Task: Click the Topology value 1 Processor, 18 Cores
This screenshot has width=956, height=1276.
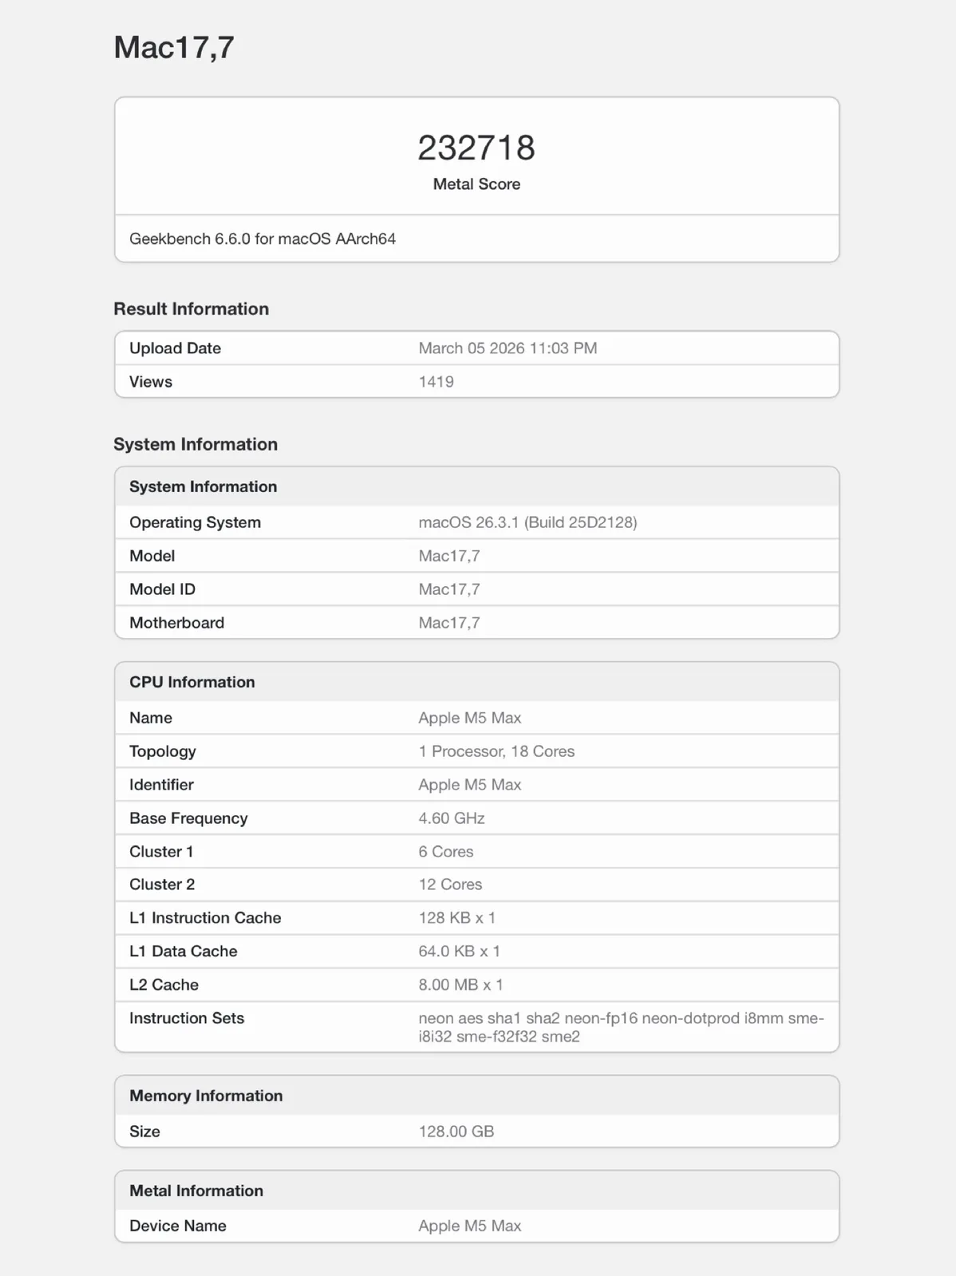Action: pyautogui.click(x=496, y=751)
